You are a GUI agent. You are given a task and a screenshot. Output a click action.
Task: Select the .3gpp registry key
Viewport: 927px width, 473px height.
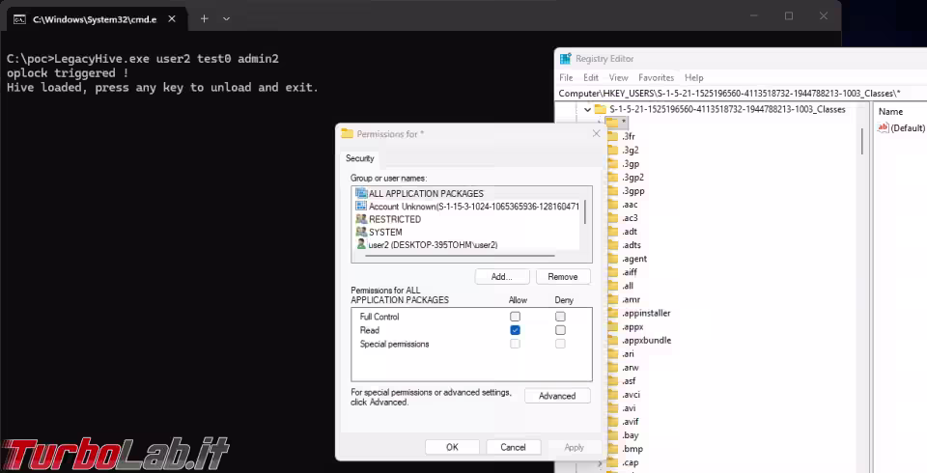(x=633, y=191)
